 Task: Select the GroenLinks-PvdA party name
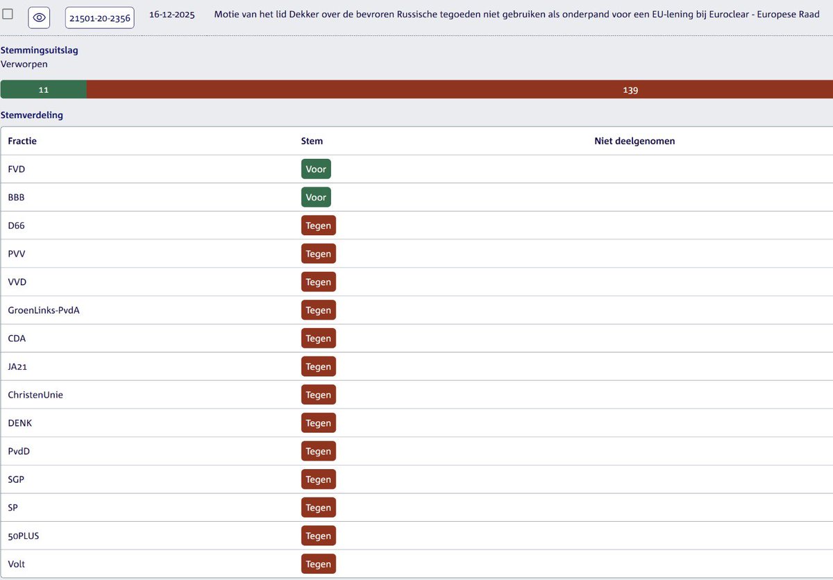coord(44,310)
